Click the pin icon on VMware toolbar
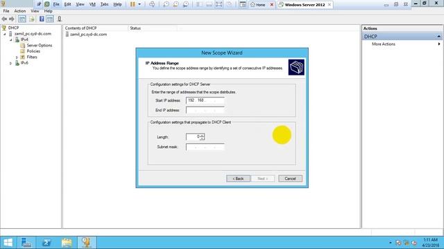This screenshot has width=444, height=249. pyautogui.click(x=39, y=4)
